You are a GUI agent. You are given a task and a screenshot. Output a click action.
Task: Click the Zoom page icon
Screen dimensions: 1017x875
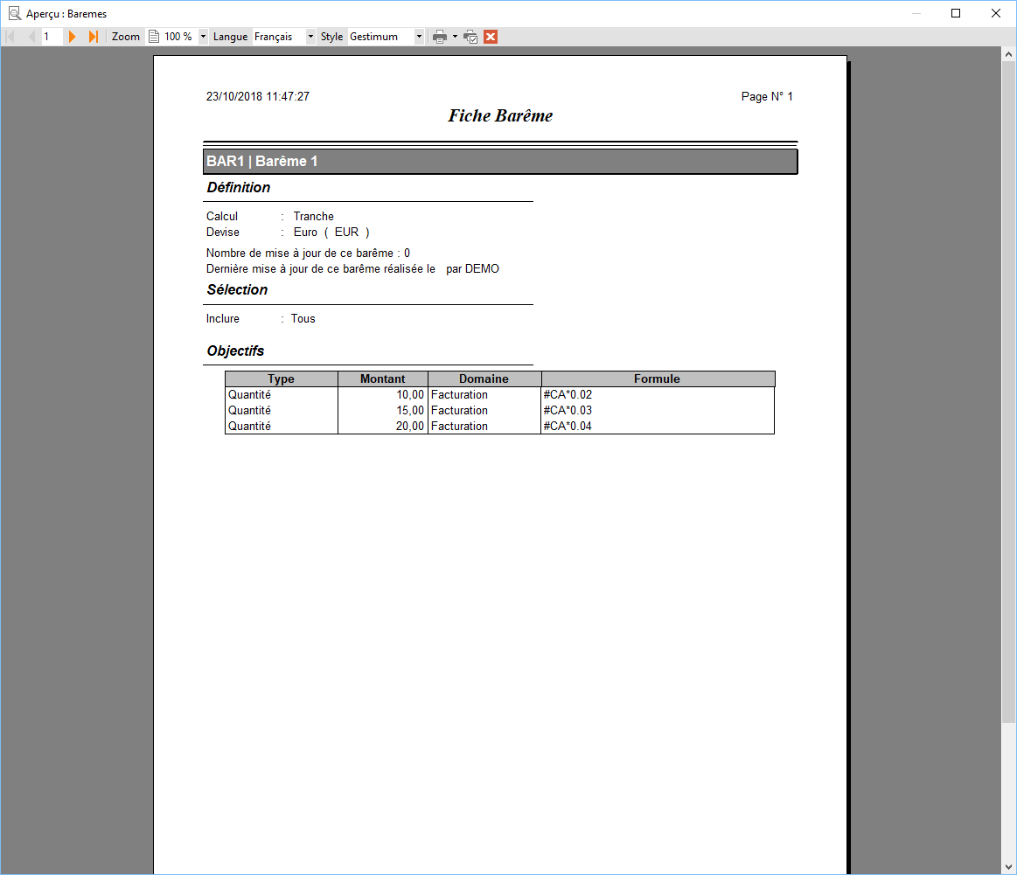[x=154, y=37]
